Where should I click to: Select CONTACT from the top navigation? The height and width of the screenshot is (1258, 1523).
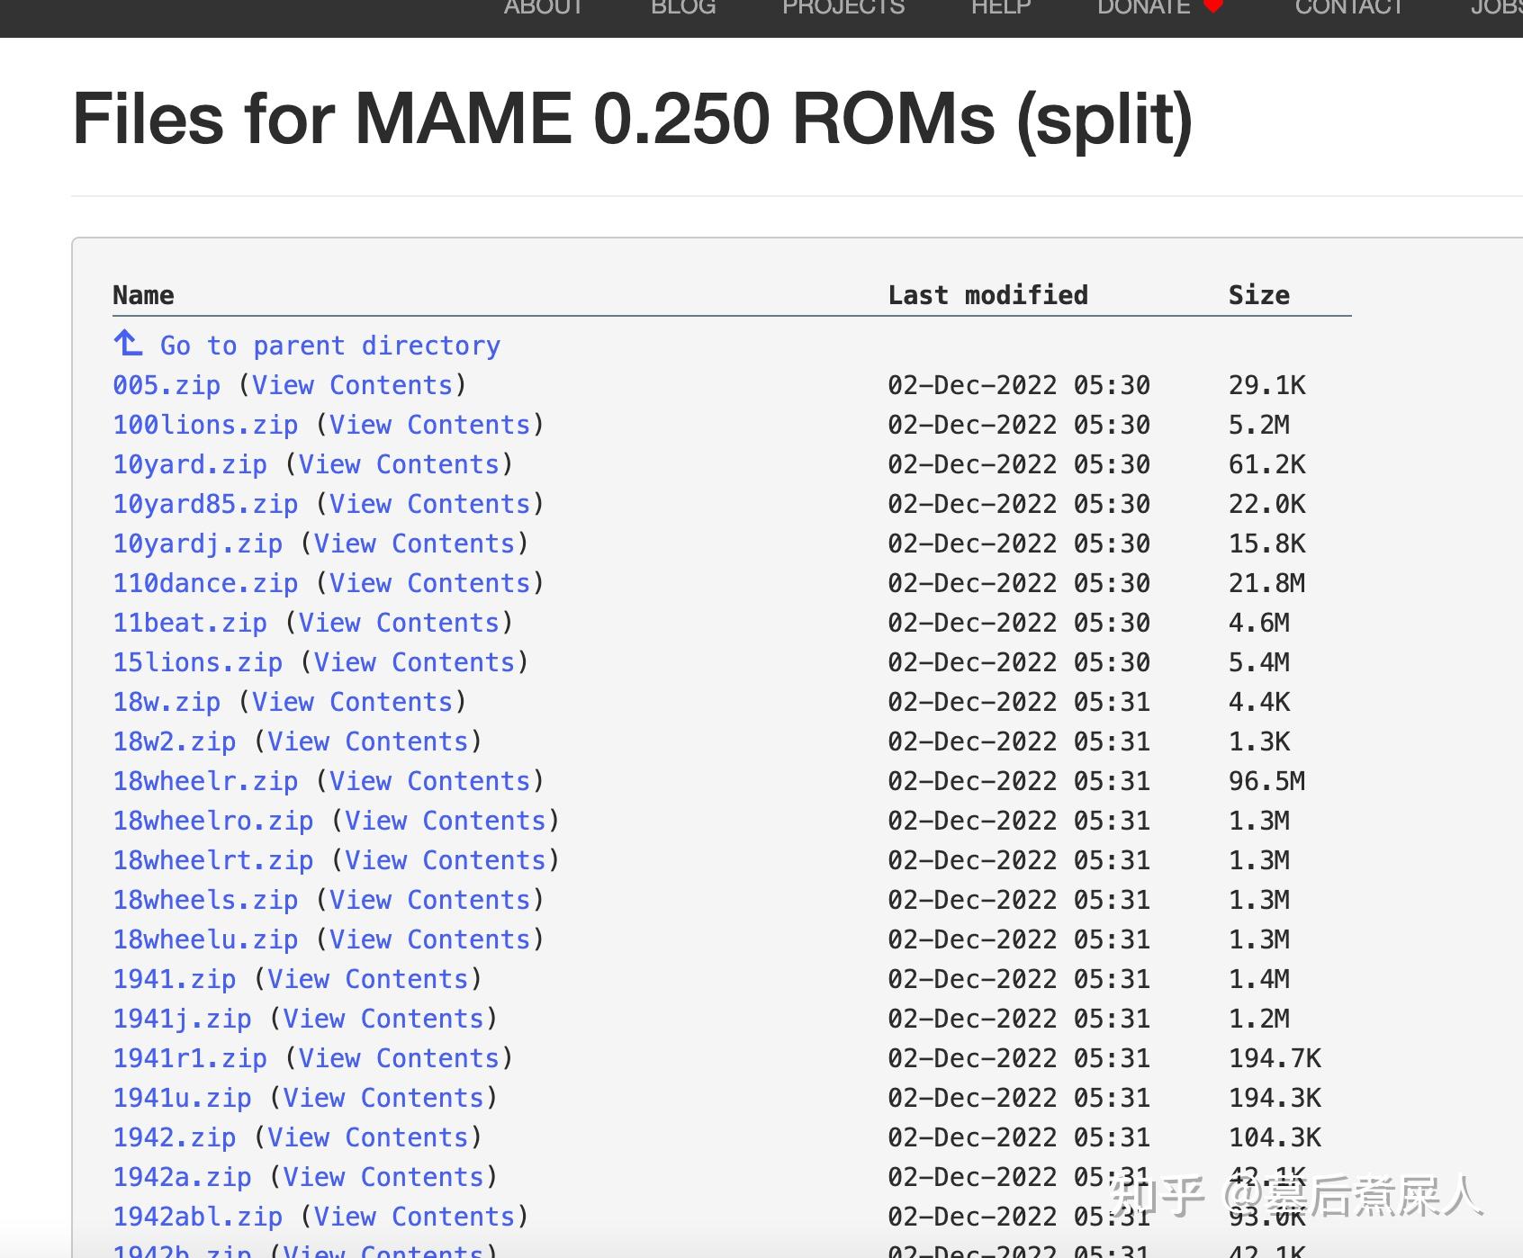1350,7
